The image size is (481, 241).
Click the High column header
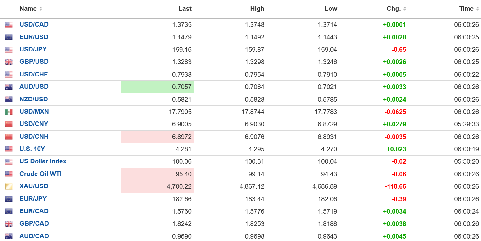[257, 9]
